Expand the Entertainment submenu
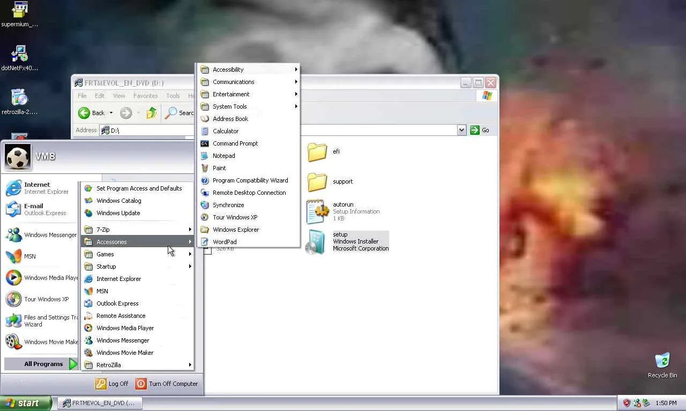 (248, 94)
